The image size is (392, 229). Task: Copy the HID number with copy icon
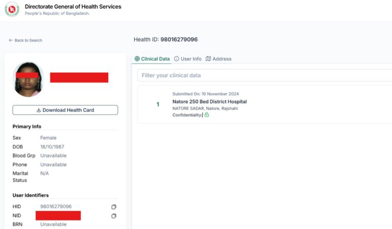[x=114, y=207]
